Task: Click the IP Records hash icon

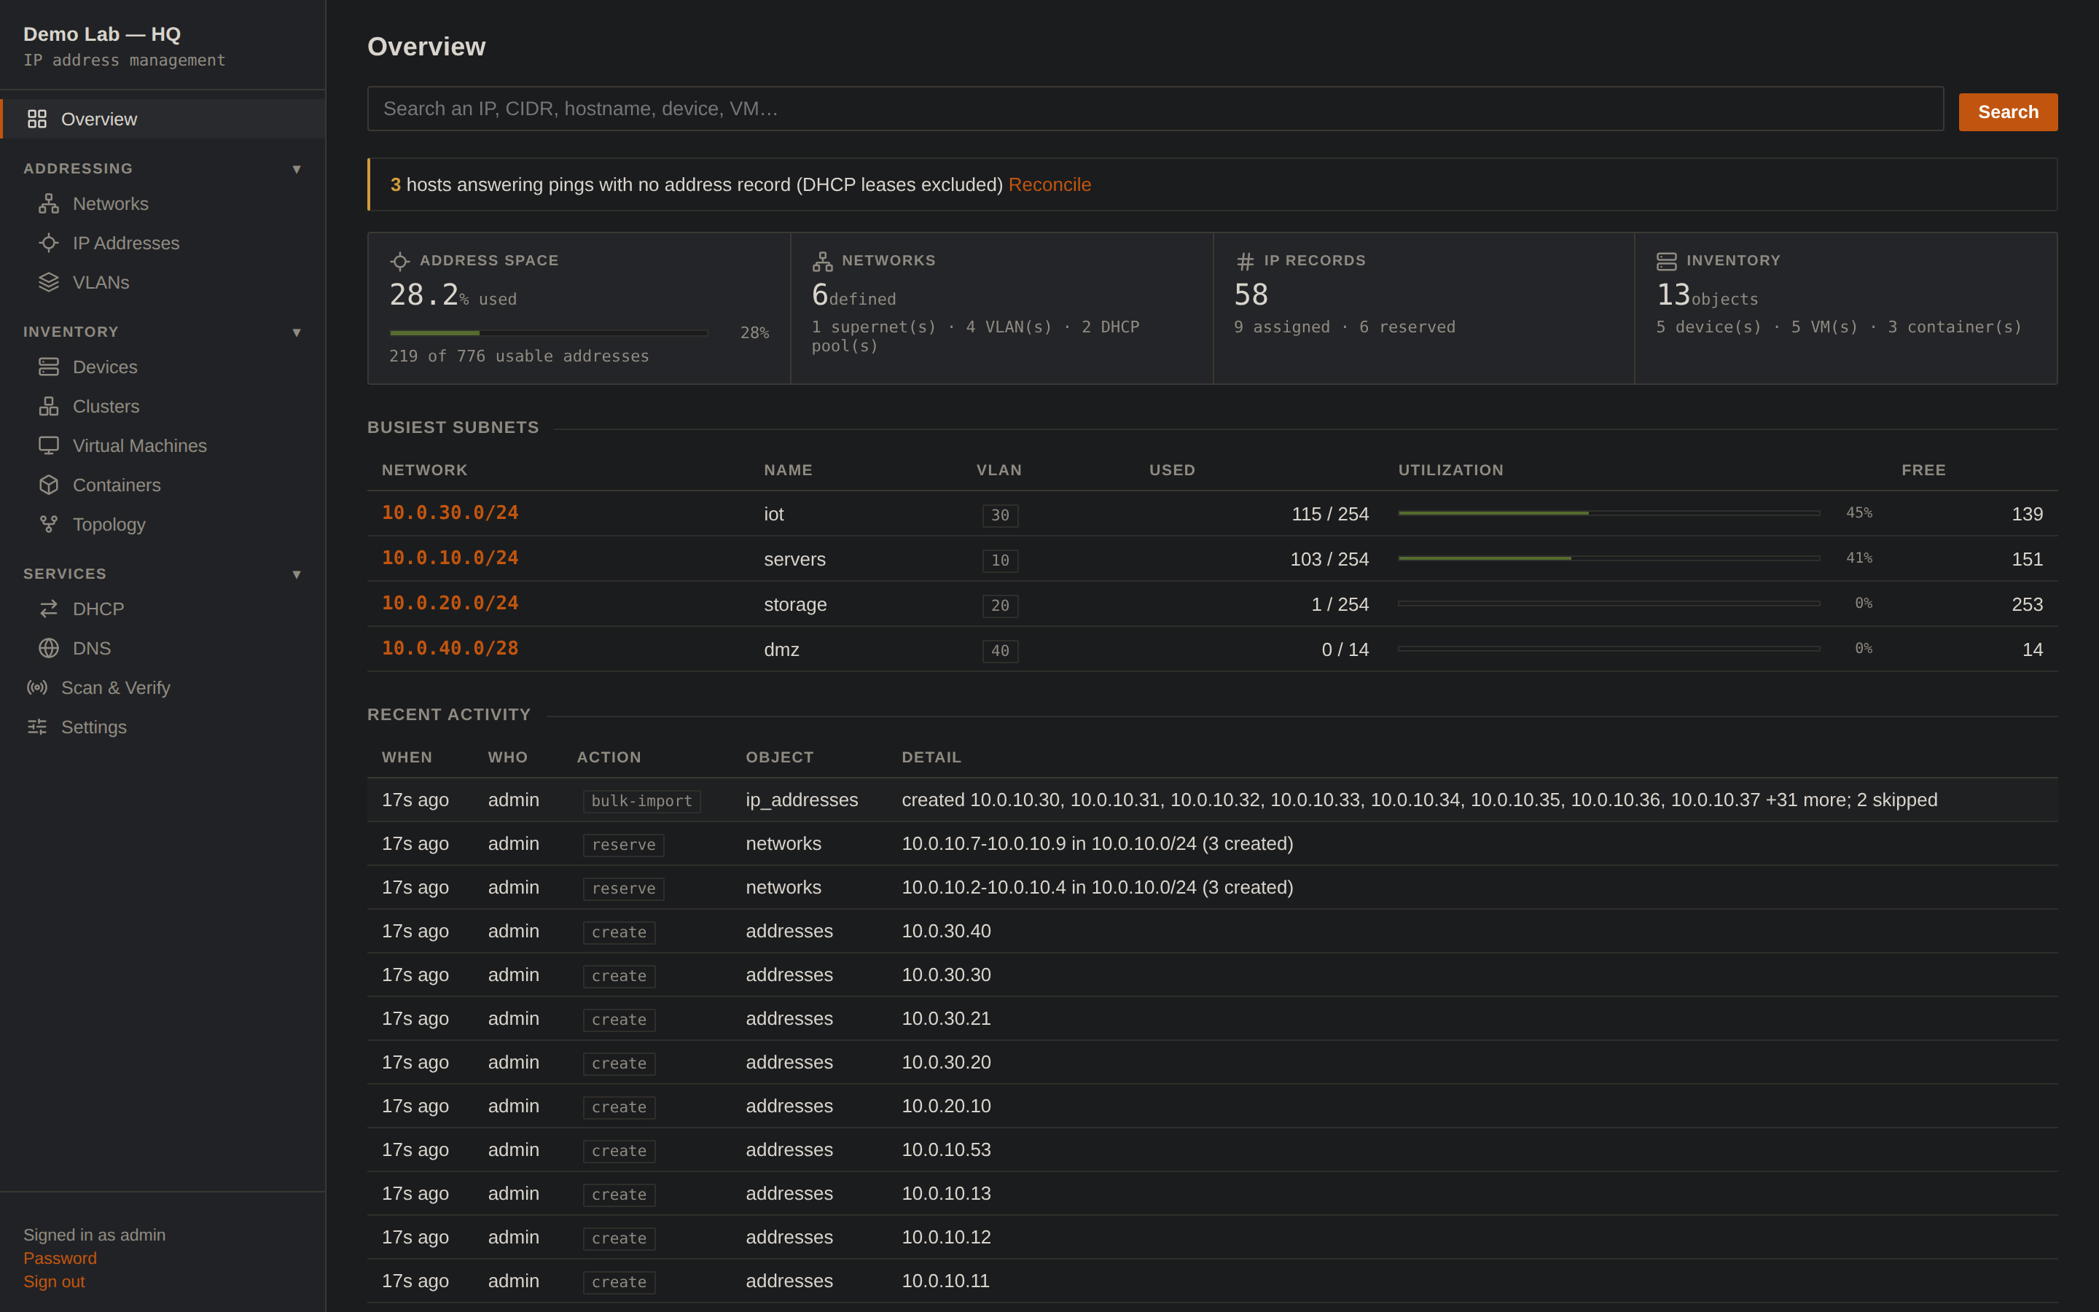Action: click(1245, 261)
